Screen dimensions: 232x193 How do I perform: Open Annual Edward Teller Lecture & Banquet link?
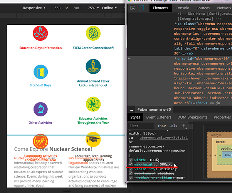pyautogui.click(x=93, y=83)
